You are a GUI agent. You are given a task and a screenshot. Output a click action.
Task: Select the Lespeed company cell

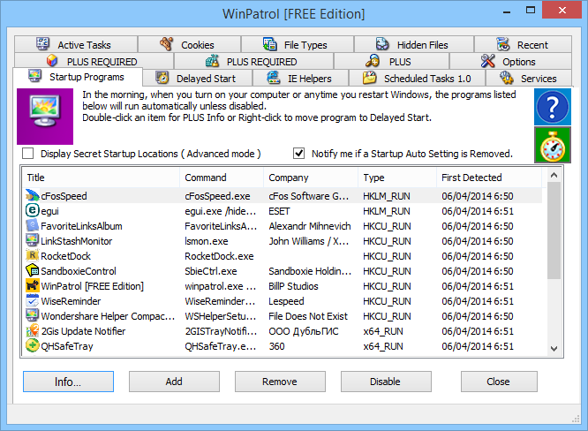[286, 301]
